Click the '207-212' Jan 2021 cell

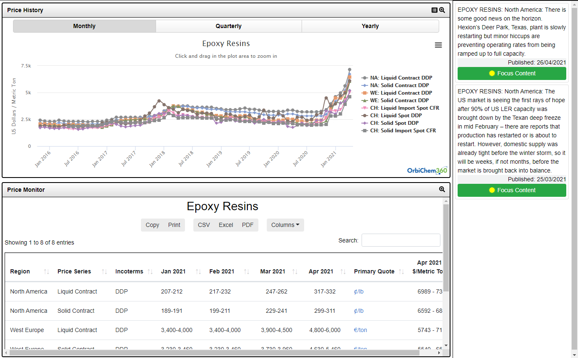click(x=172, y=291)
